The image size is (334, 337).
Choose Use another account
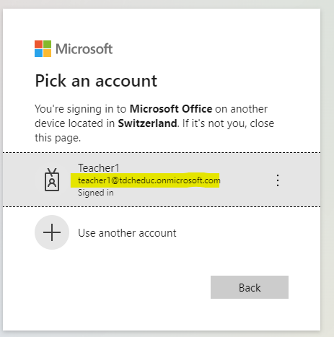click(127, 233)
